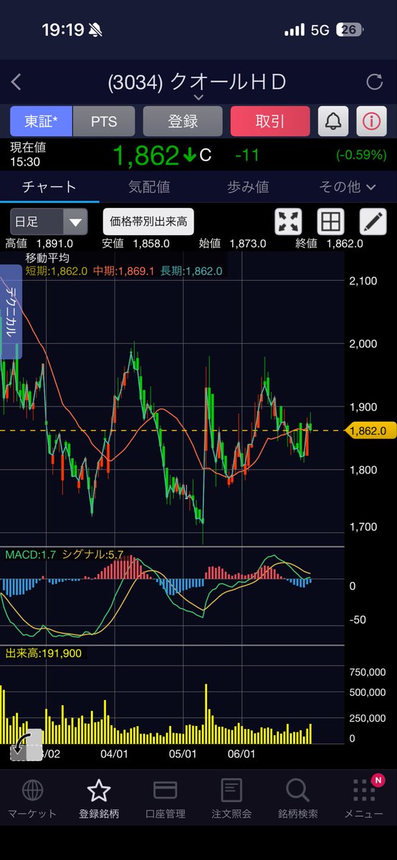Screen dimensions: 397x860
Task: Open the テクニカル side panel
Action: (x=11, y=312)
